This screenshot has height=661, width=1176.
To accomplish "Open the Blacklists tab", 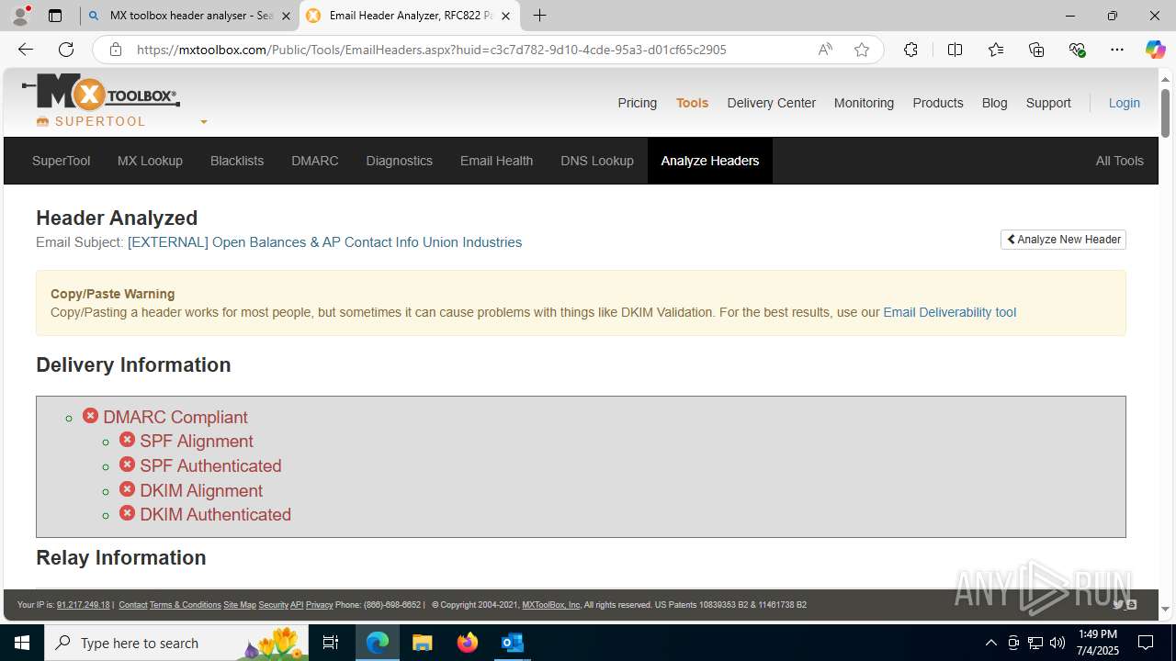I will (237, 161).
